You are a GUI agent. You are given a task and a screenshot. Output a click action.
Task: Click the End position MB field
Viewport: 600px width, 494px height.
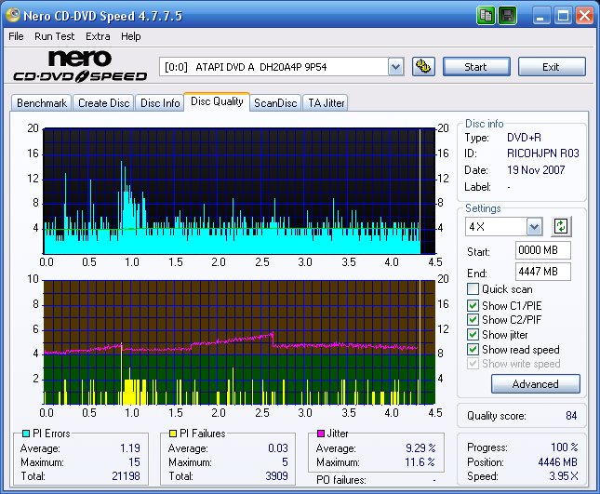[542, 272]
